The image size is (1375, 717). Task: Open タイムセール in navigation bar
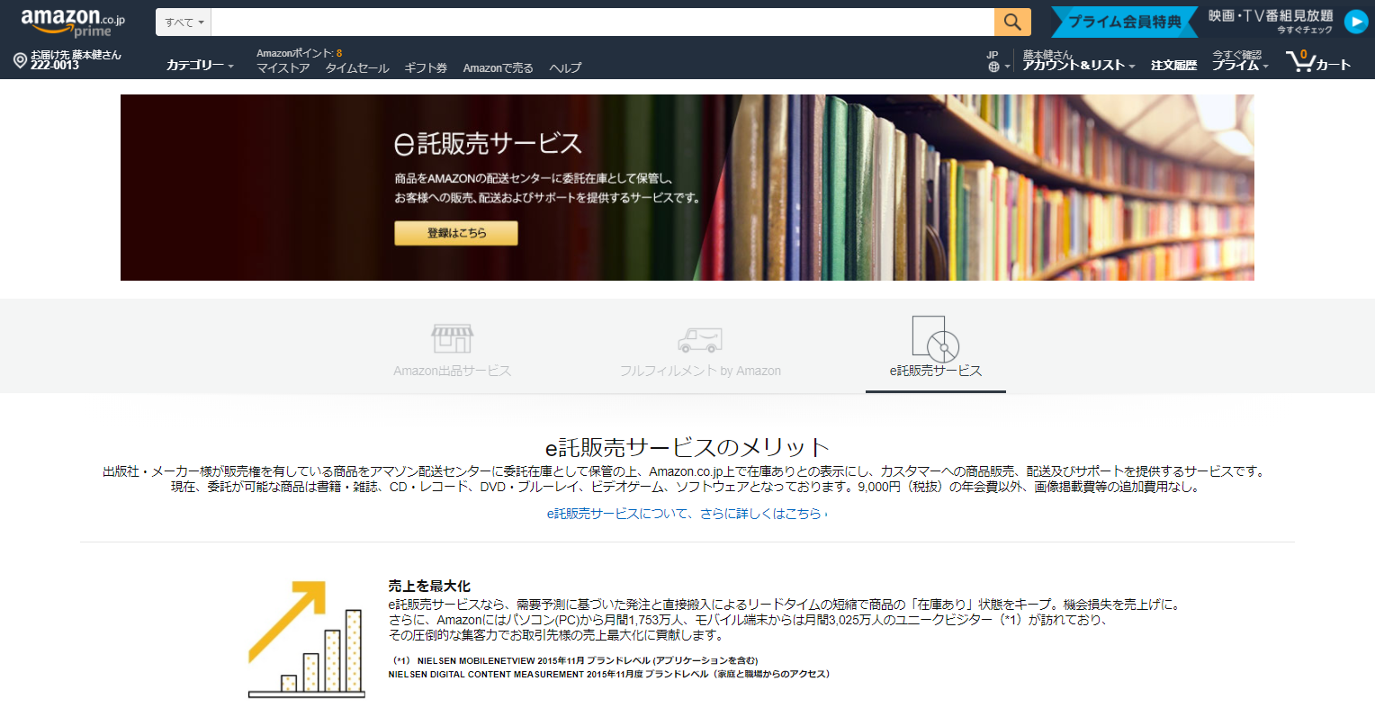[x=357, y=68]
